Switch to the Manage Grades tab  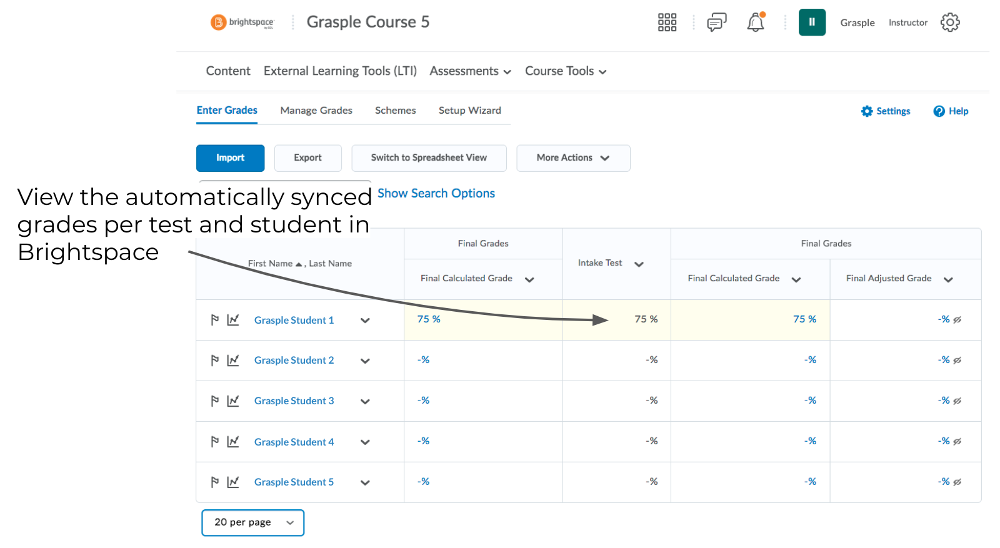316,111
